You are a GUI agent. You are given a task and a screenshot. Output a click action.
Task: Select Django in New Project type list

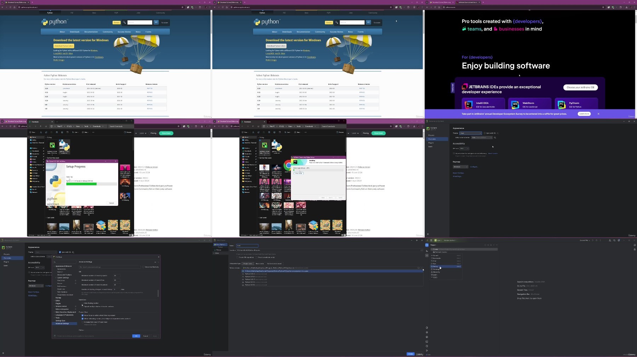219,250
